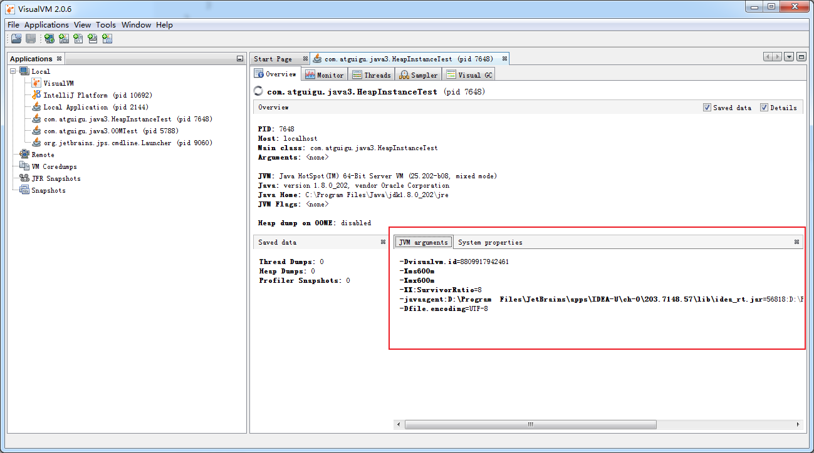Click the Add VM Coredump toolbar icon
This screenshot has height=453, width=814.
click(78, 39)
